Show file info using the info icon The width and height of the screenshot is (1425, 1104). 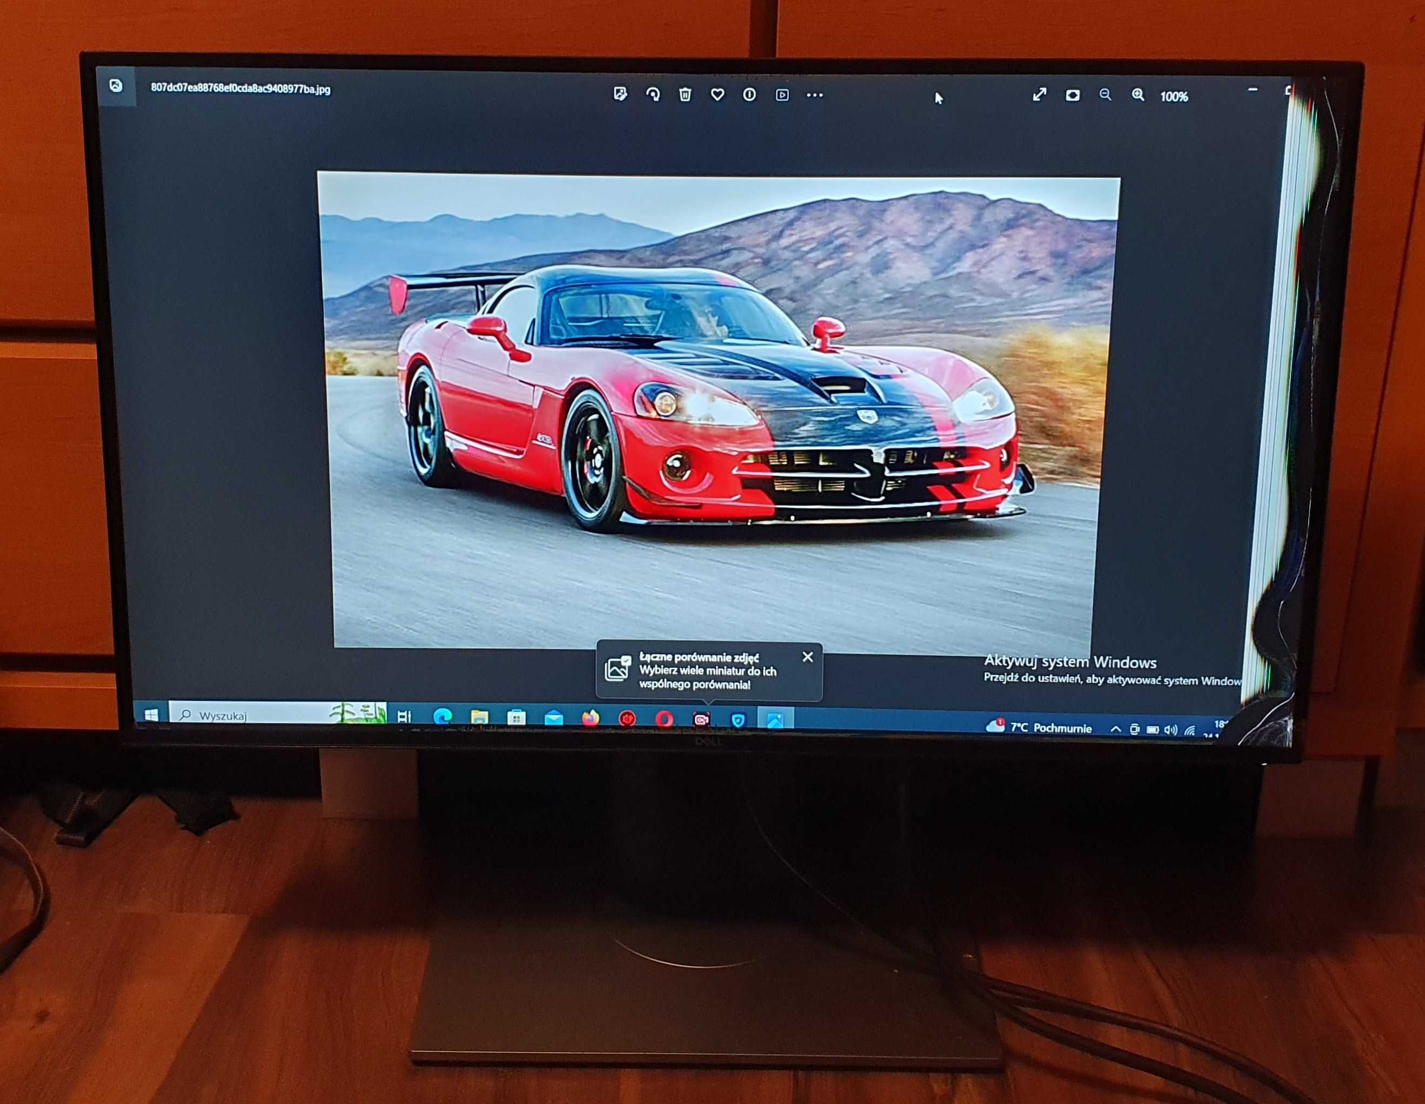click(749, 95)
